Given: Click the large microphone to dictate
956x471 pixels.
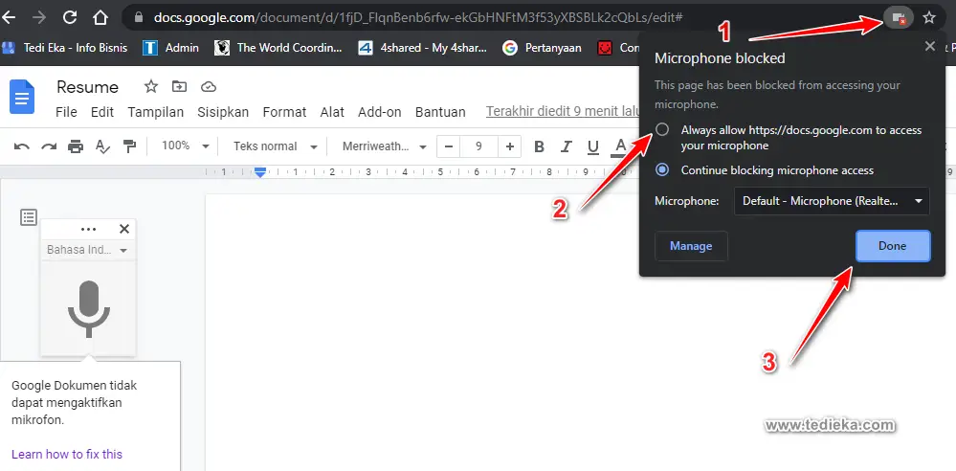Looking at the screenshot, I should coord(88,308).
